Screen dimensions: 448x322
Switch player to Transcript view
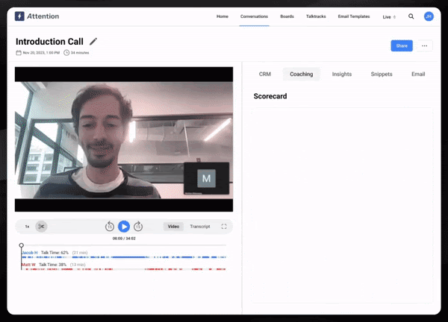(199, 227)
